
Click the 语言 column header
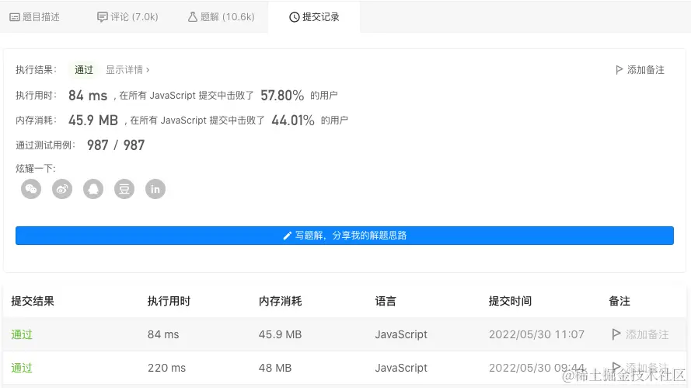(x=386, y=301)
